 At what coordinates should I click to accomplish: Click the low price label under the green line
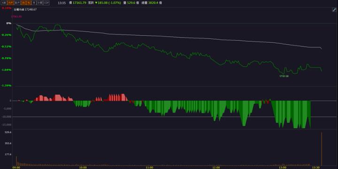(284, 76)
